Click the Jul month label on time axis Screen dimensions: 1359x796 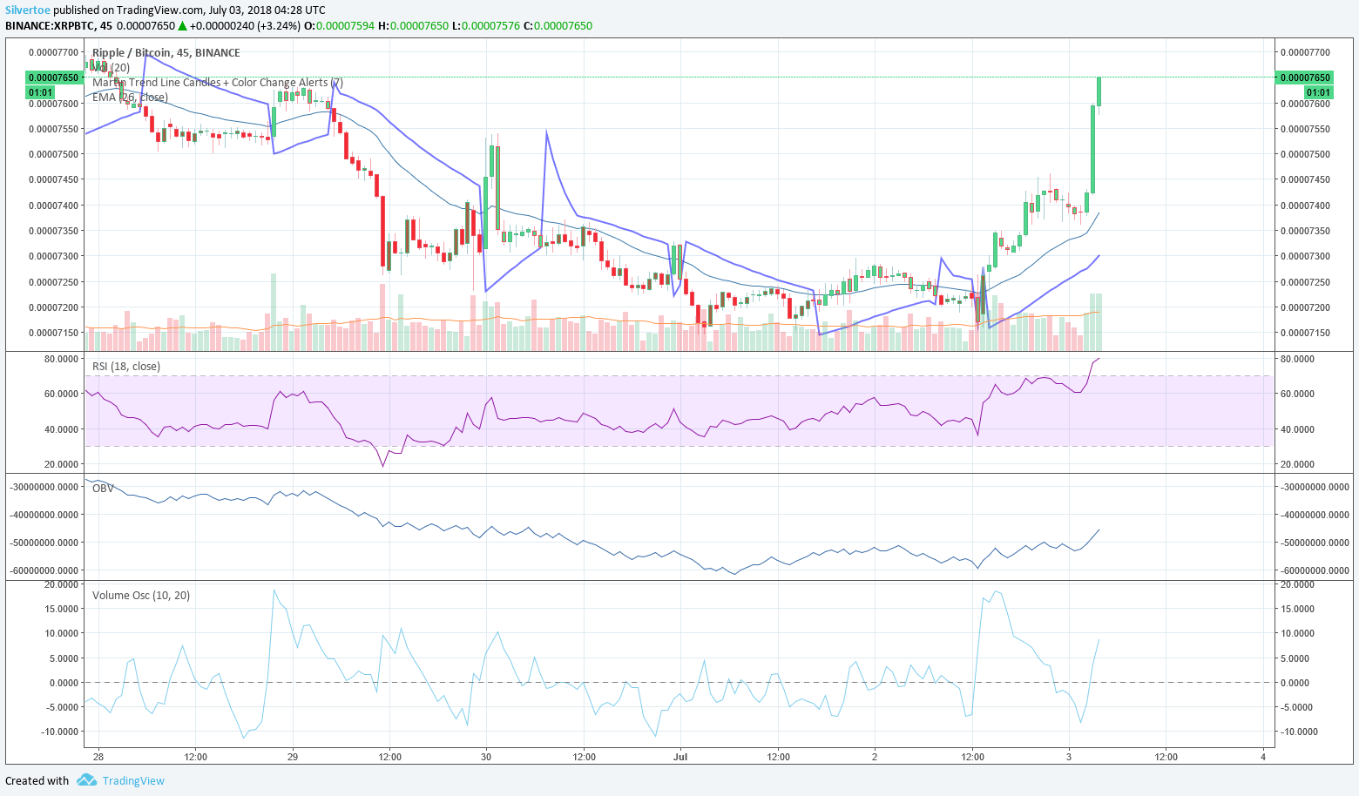click(680, 757)
